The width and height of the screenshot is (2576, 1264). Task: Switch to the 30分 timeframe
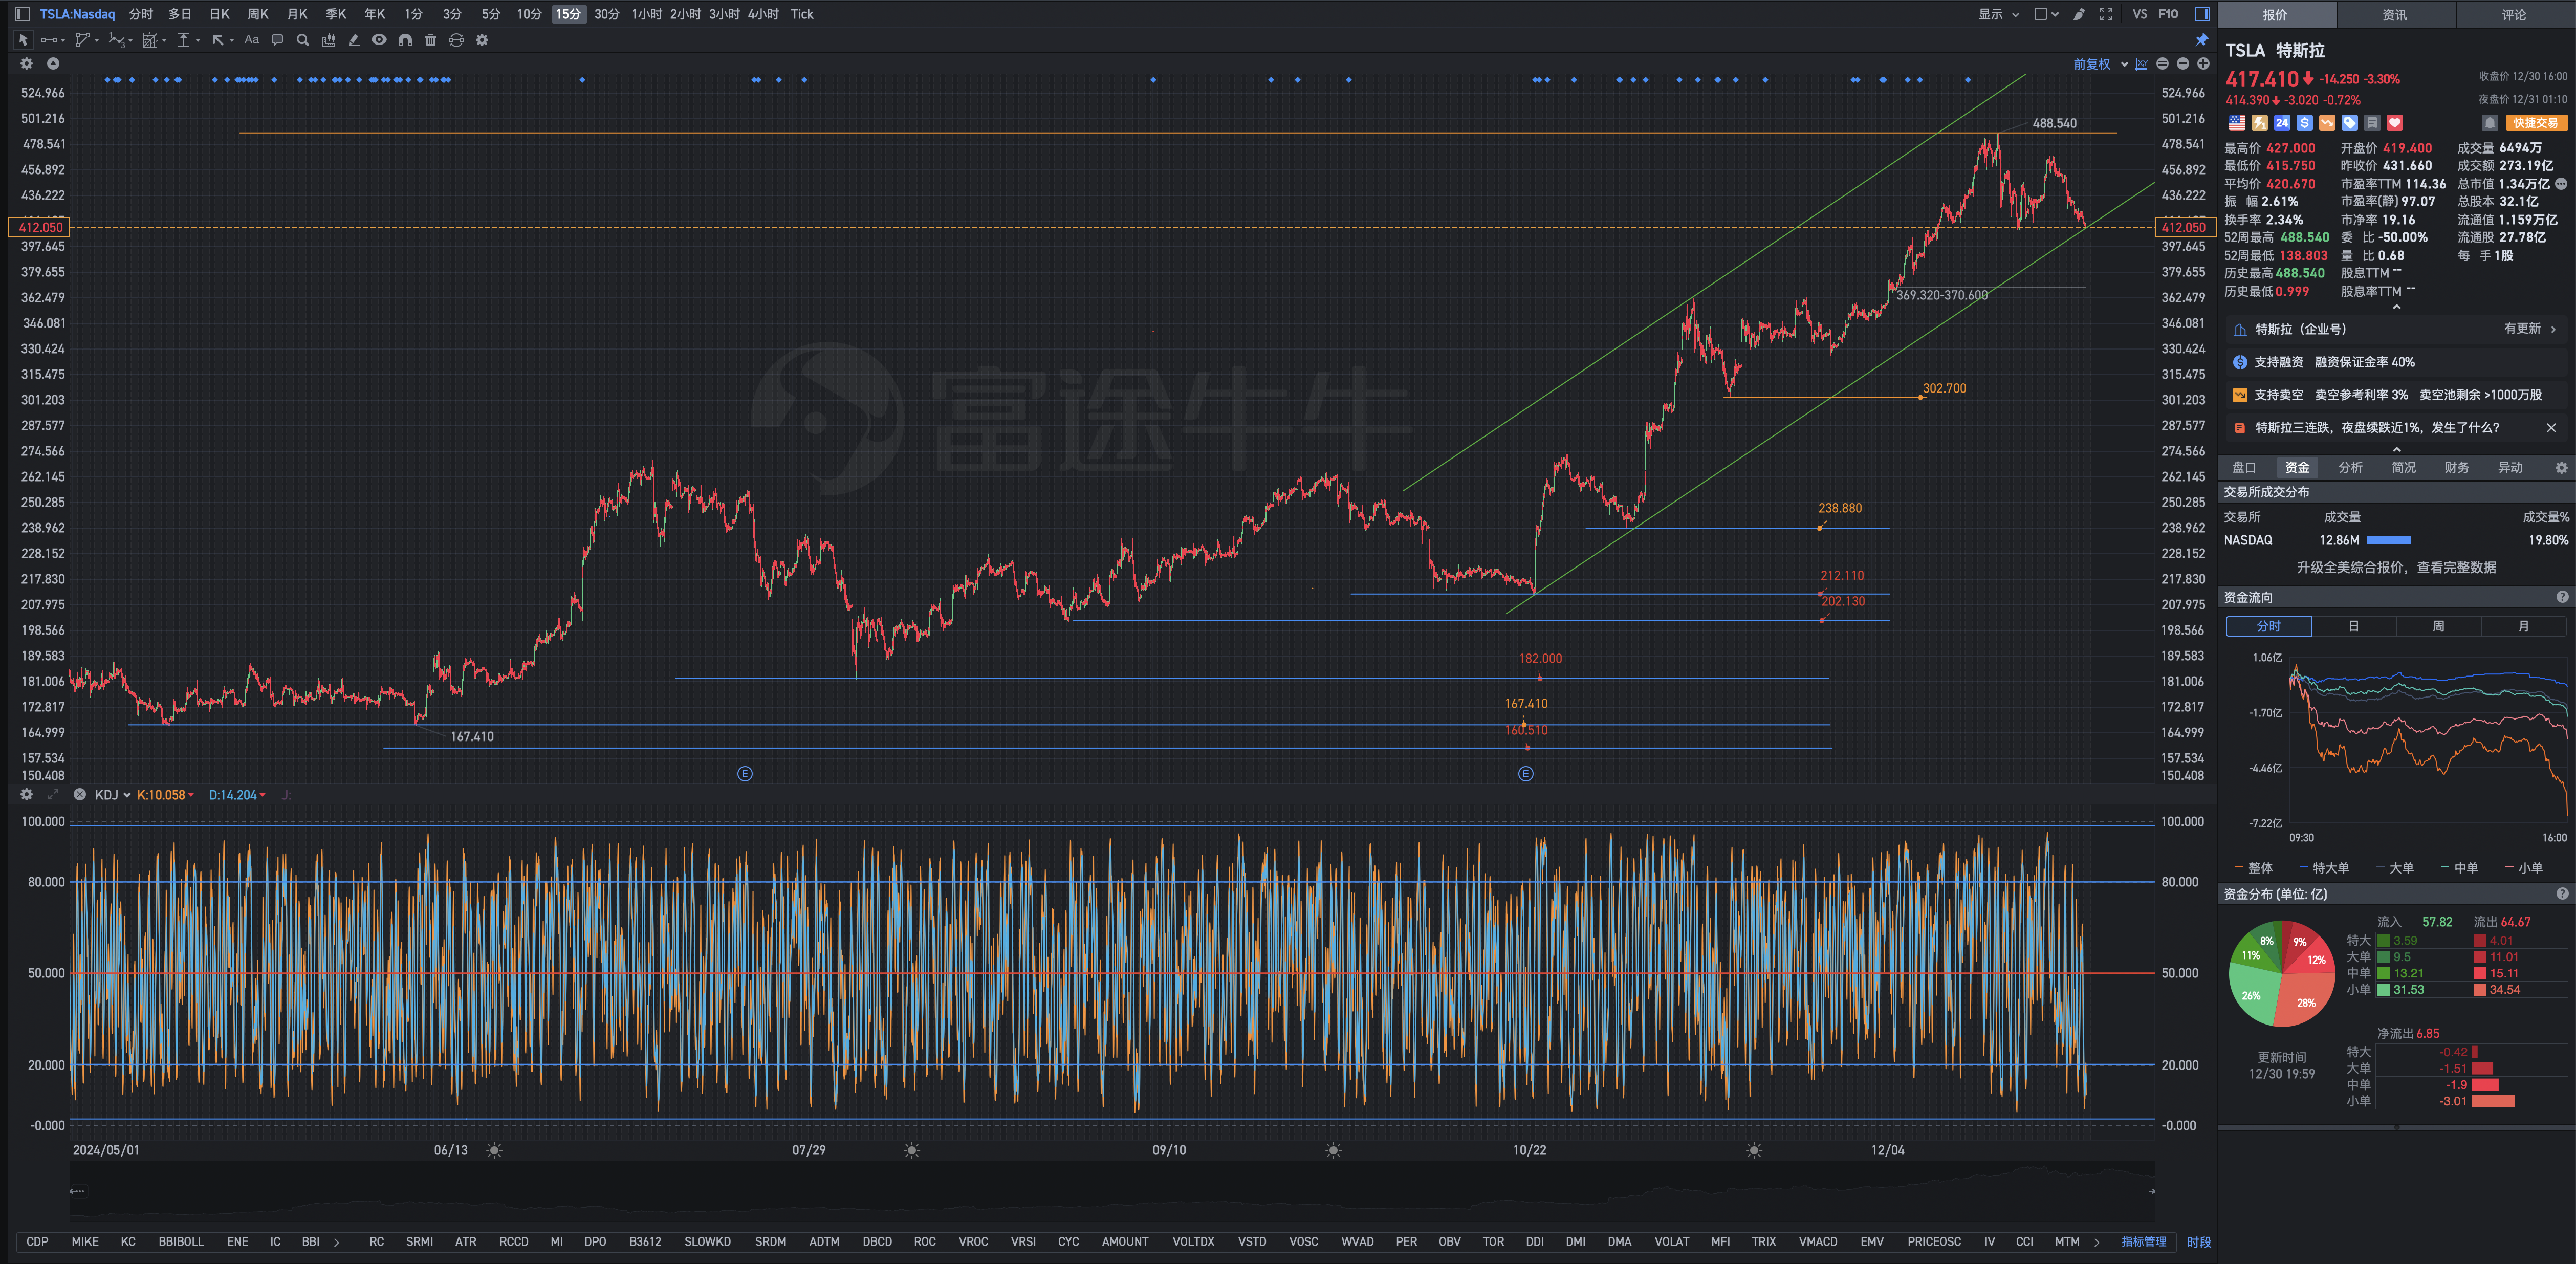(x=606, y=14)
